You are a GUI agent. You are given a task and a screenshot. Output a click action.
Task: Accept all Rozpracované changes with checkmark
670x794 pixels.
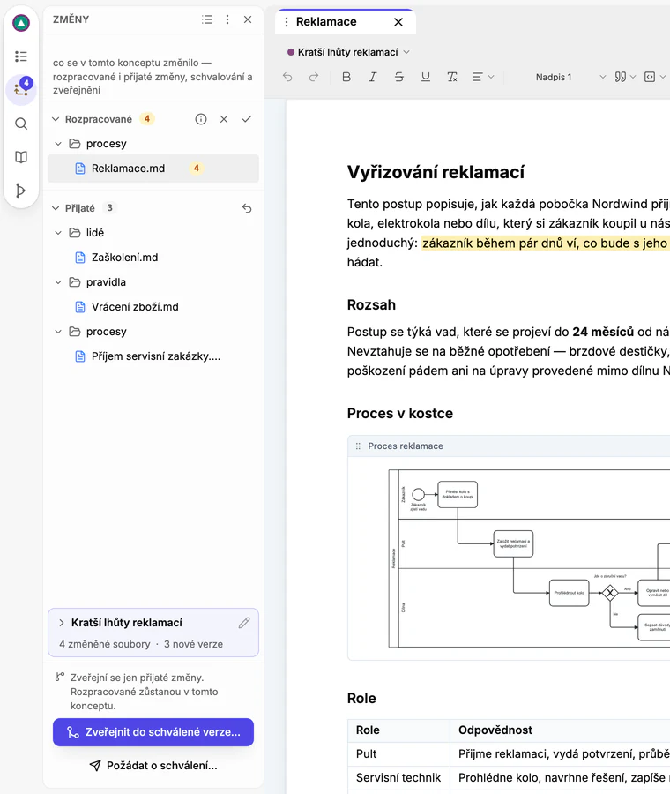[x=247, y=119]
